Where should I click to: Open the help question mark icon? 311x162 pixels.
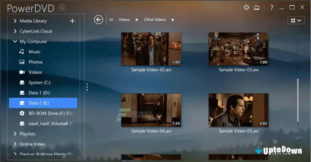[x=271, y=7]
